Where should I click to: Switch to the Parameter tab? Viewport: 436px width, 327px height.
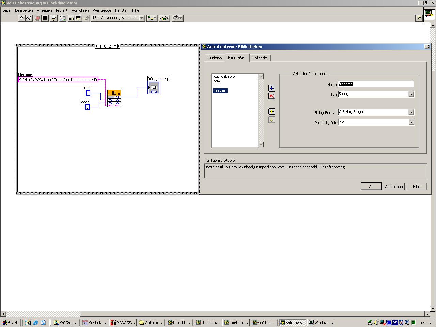pos(236,58)
